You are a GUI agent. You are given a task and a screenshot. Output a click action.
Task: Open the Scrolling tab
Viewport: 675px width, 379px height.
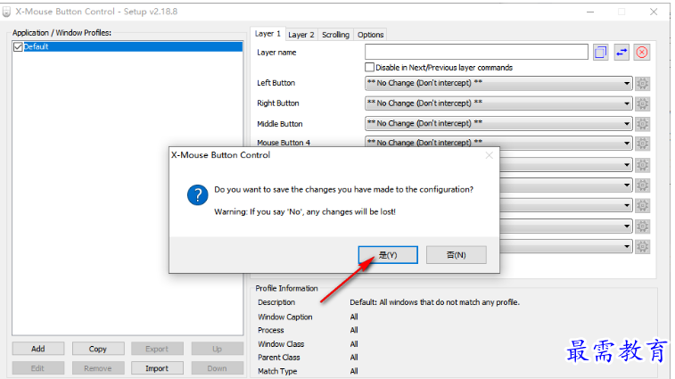[x=336, y=35]
